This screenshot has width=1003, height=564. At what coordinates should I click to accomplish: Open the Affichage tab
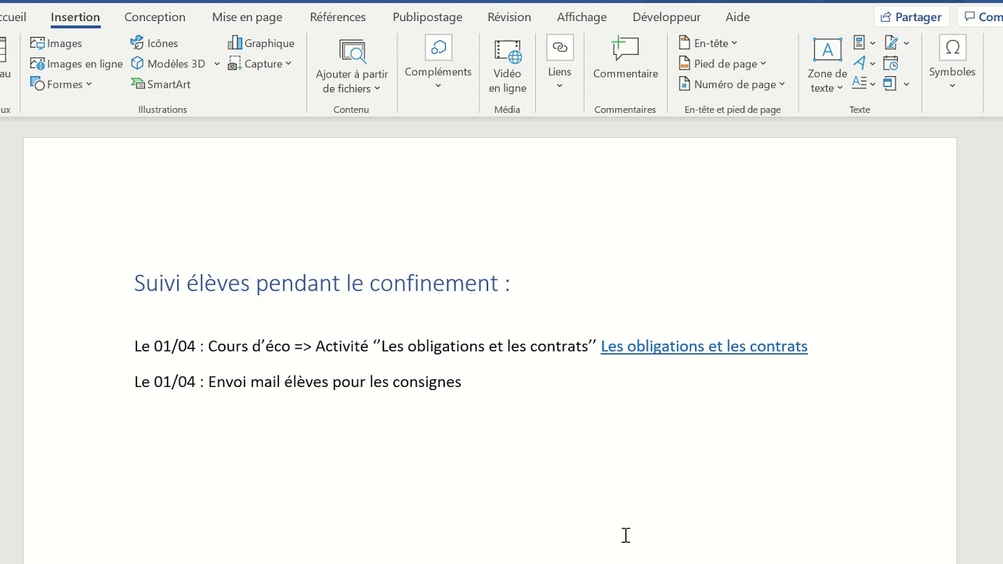tap(581, 16)
